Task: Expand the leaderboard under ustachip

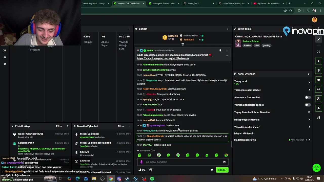Action: tap(183, 44)
